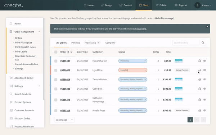Close the beta feature banner
Screen dimensions: 216x135
click(x=207, y=27)
